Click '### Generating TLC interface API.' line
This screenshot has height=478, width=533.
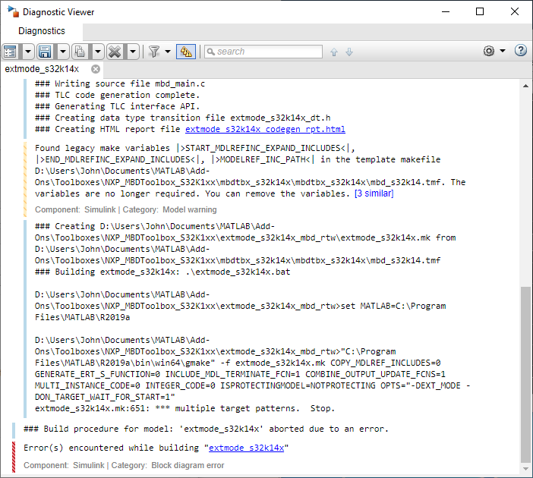pos(117,106)
